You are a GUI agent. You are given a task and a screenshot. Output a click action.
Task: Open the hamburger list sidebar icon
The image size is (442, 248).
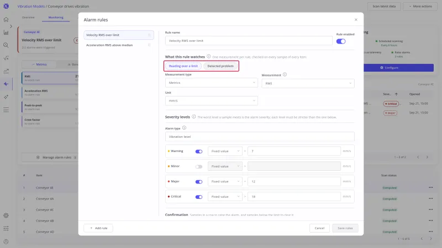click(6, 110)
